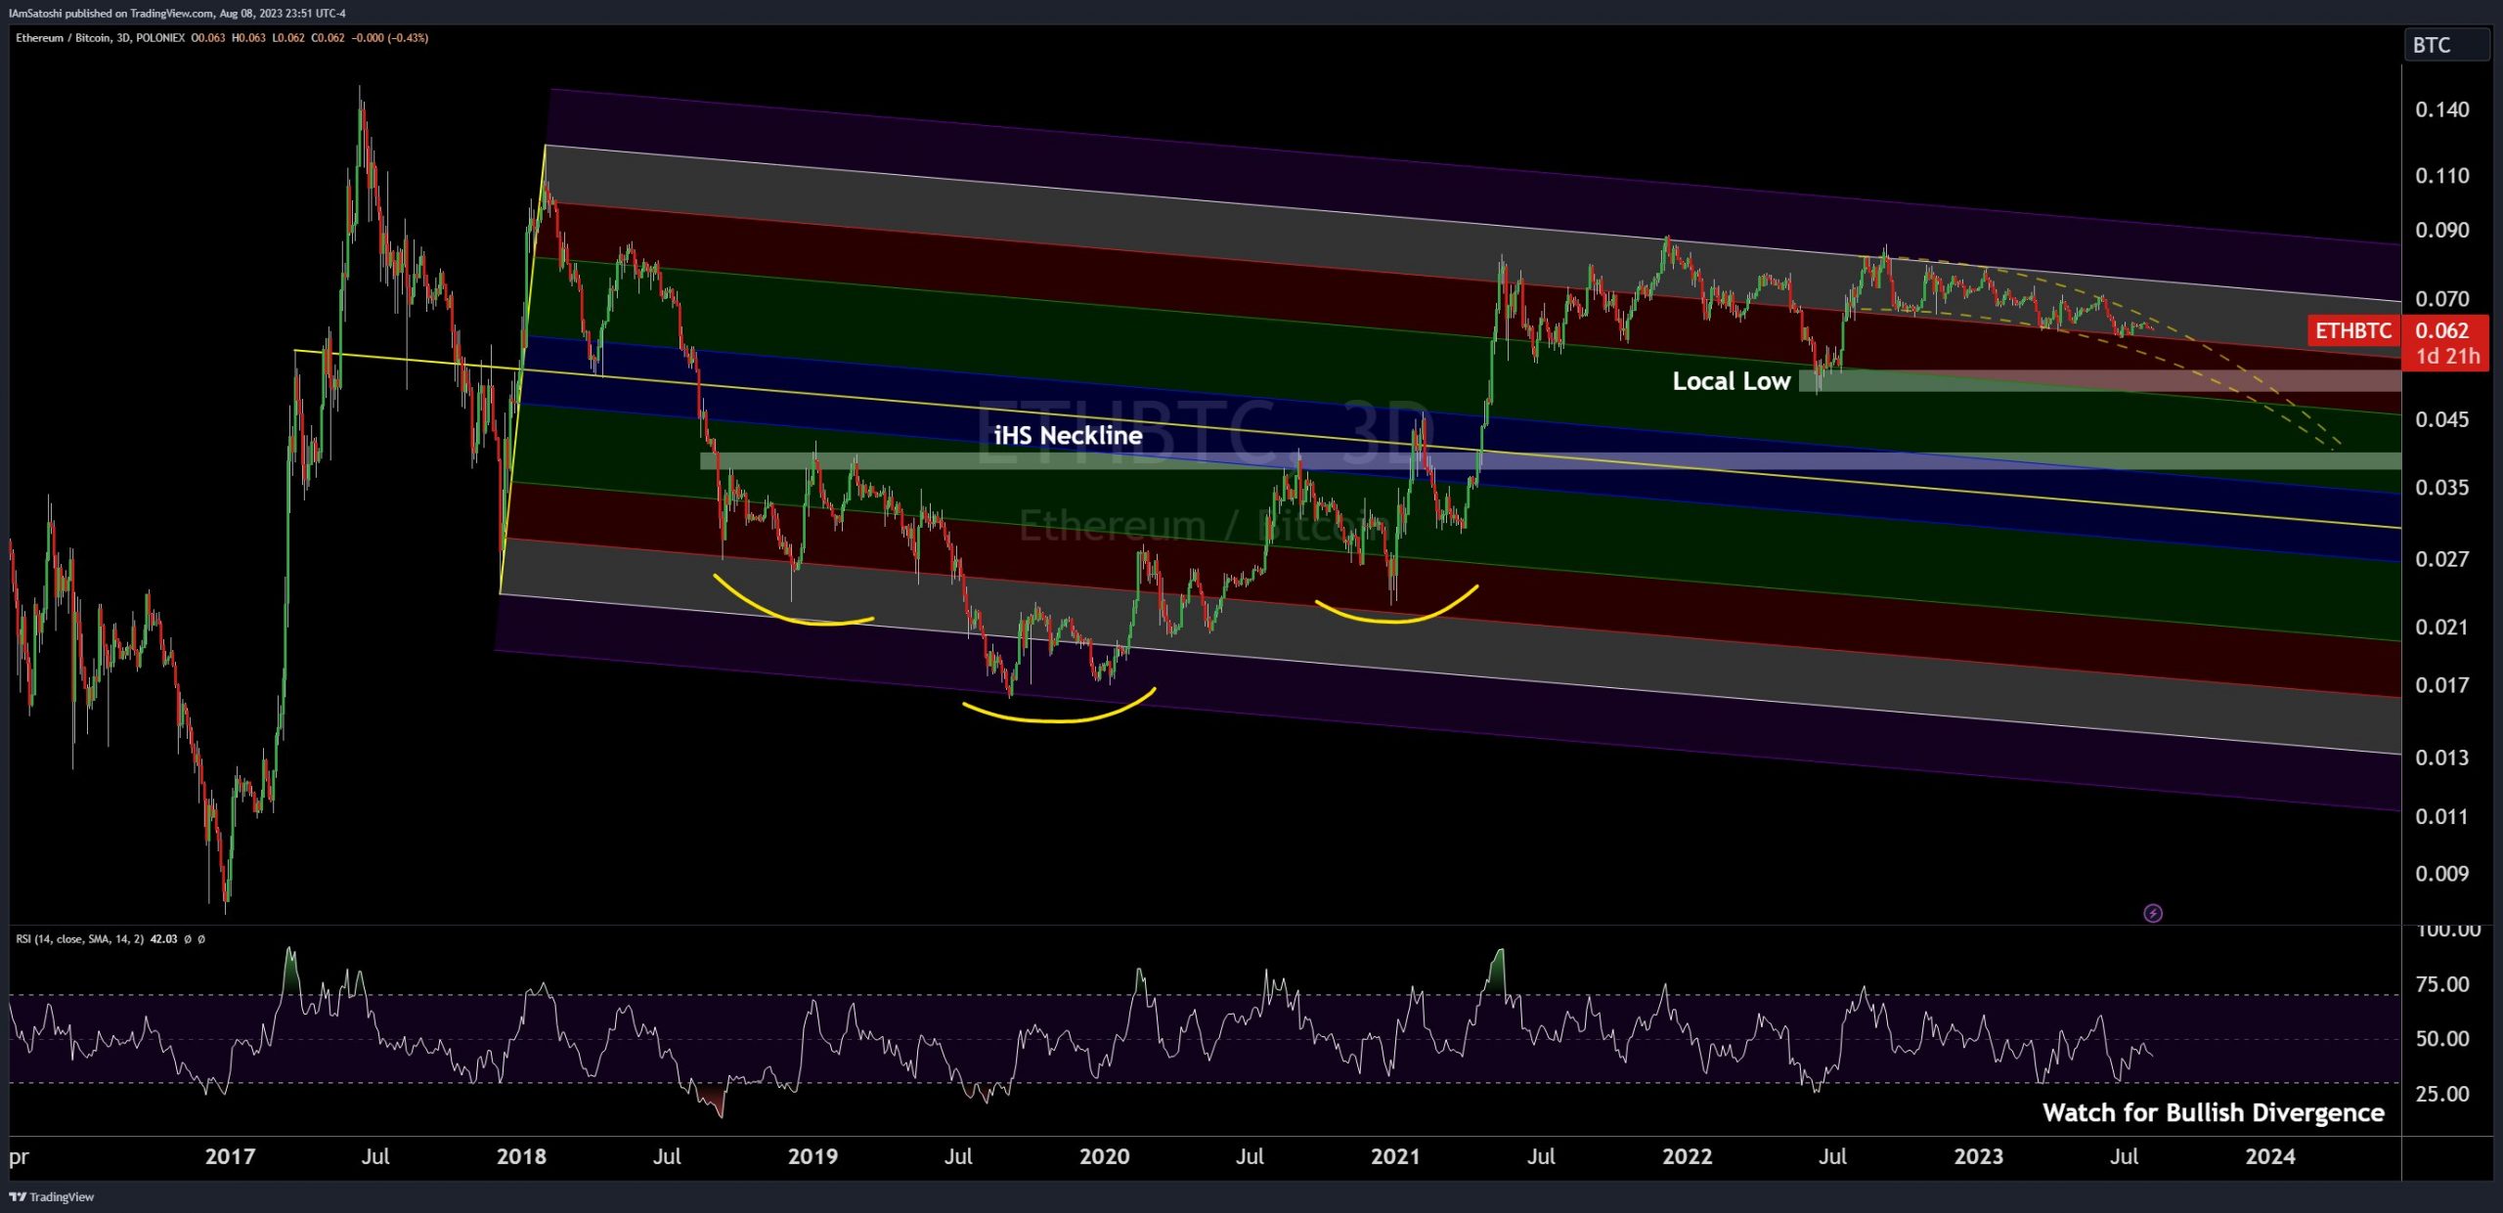
Task: Click the Watch for Bullish Divergence note
Action: point(2213,1112)
